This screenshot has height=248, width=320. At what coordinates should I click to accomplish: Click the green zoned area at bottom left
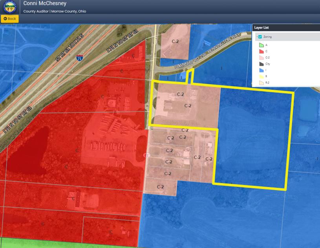(59, 242)
